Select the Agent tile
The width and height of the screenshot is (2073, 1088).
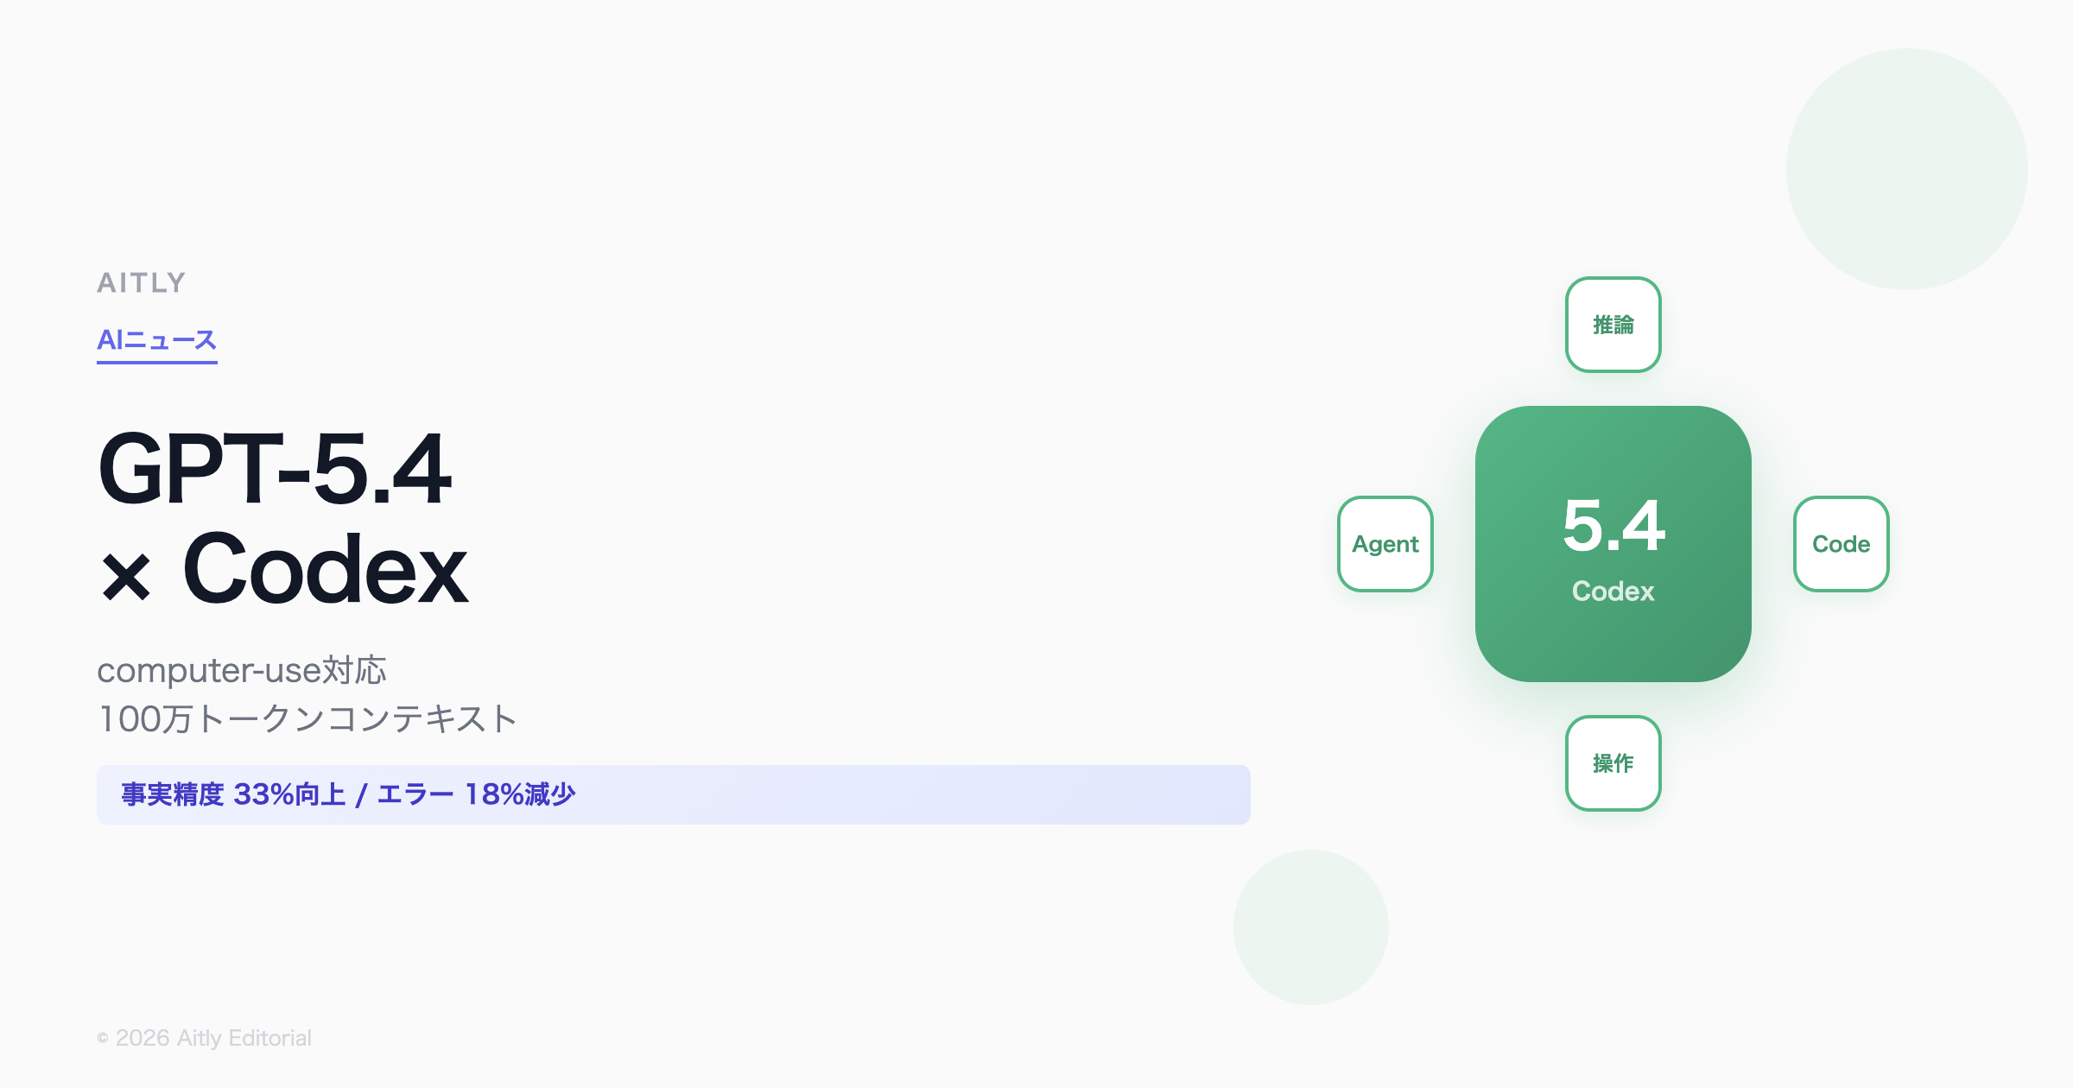pos(1385,544)
